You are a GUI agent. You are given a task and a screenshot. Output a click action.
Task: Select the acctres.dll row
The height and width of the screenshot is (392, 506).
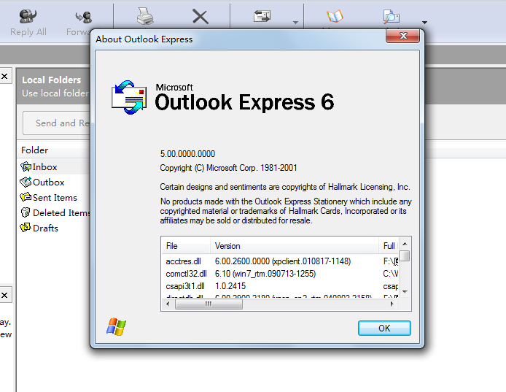[x=280, y=261]
